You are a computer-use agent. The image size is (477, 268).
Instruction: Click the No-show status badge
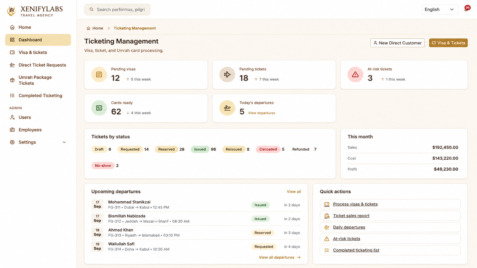tap(103, 166)
